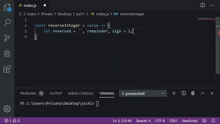220x124 pixels.
Task: Open the Extensions view
Action: 7,69
